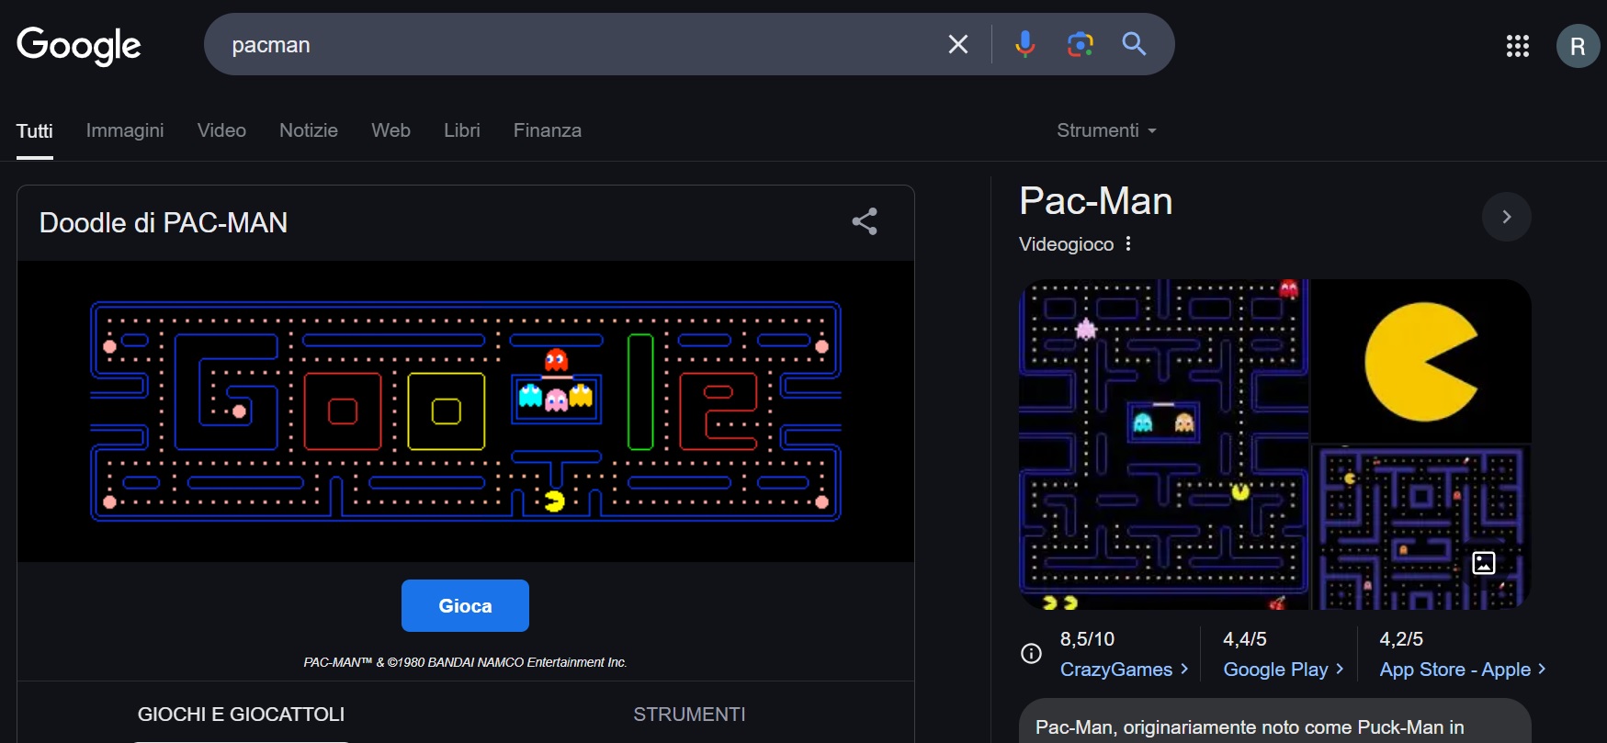Open the yellow Pac-Man character thumbnail

pyautogui.click(x=1421, y=361)
